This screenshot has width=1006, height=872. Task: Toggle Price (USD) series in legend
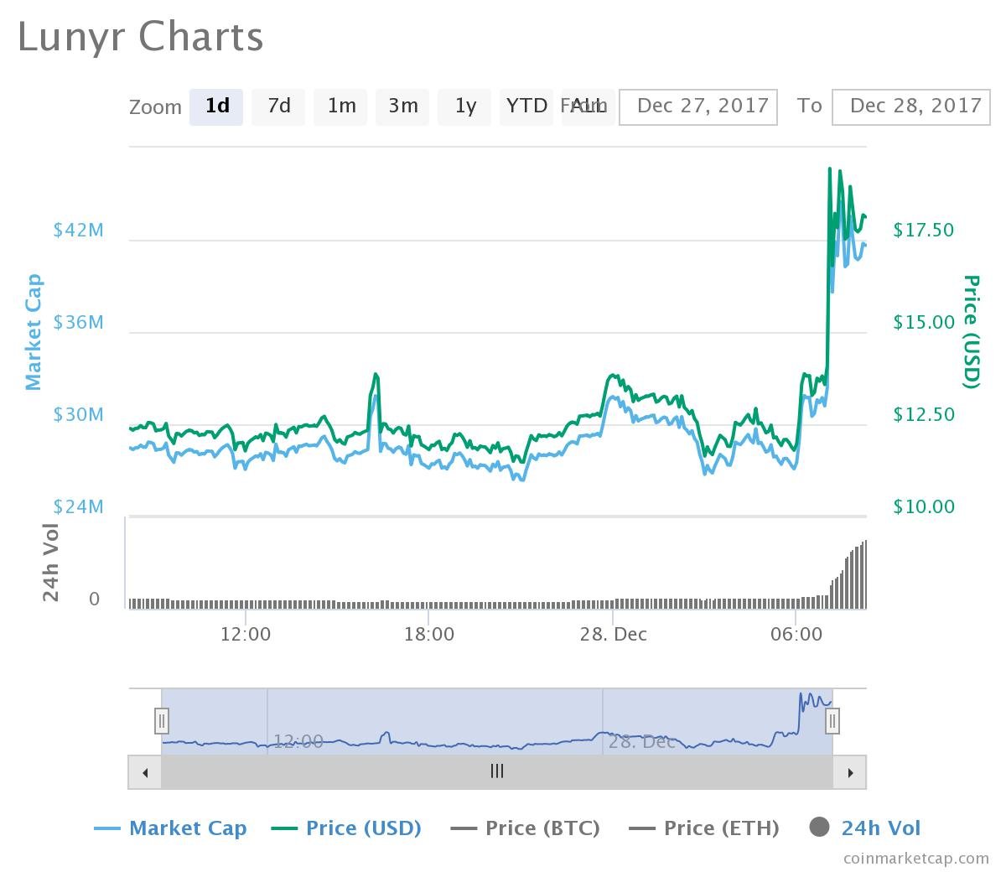[346, 828]
